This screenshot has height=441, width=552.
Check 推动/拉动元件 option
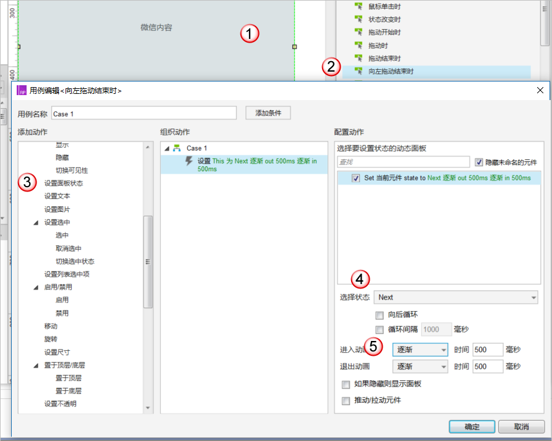pyautogui.click(x=346, y=401)
